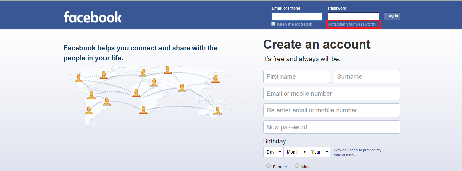
Task: Tick the Keep me logged in checkbox
Action: click(273, 24)
